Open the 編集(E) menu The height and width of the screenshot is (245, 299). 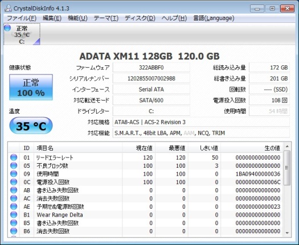tap(52, 18)
